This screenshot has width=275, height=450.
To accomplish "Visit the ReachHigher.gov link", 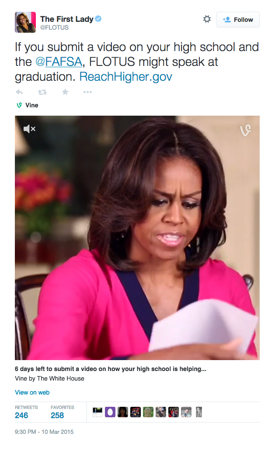I will point(125,77).
